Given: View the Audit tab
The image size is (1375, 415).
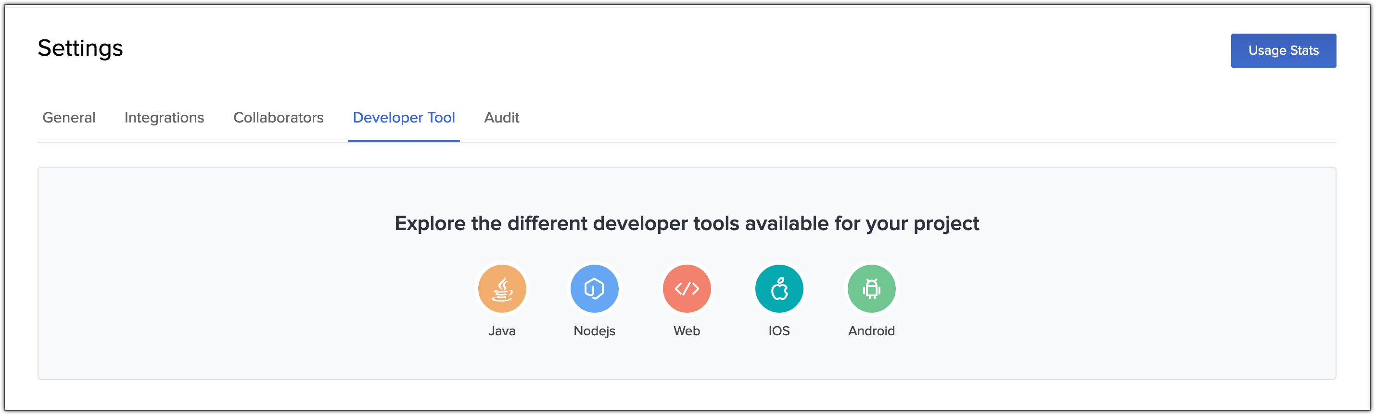Looking at the screenshot, I should pyautogui.click(x=501, y=117).
